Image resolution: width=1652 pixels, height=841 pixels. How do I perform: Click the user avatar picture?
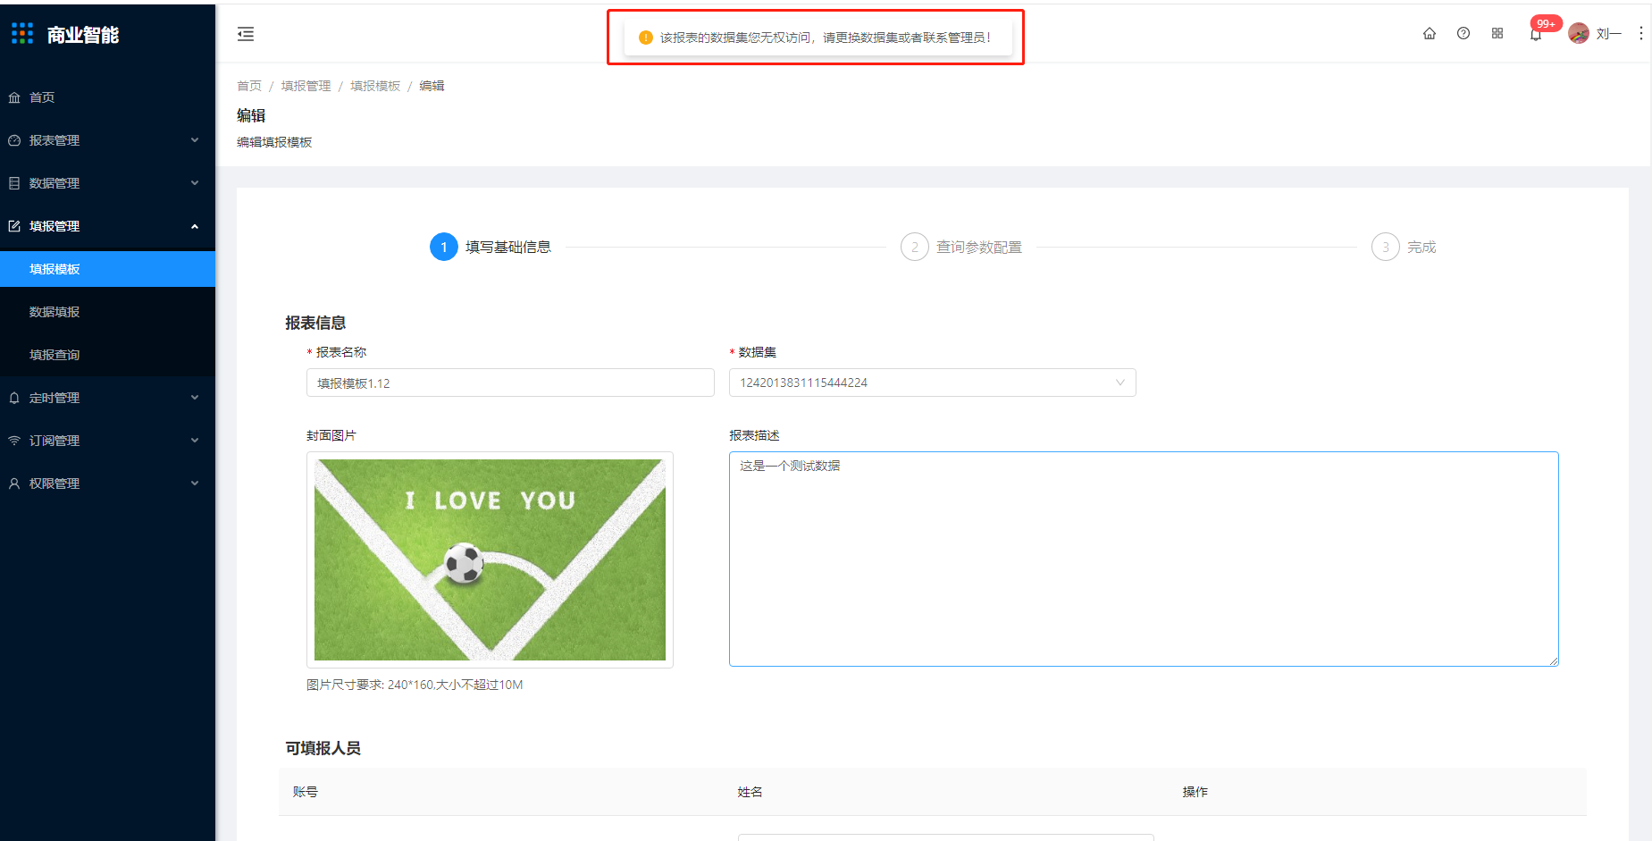pos(1579,33)
